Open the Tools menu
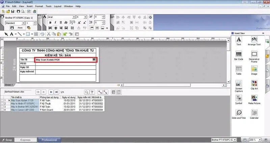Screen dimensions: 270x143 (49, 6)
